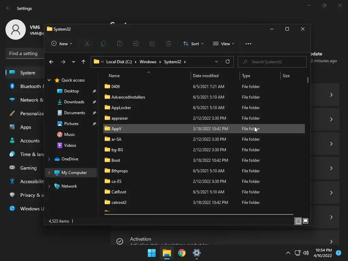Expand the My Computer tree node

[x=49, y=173]
